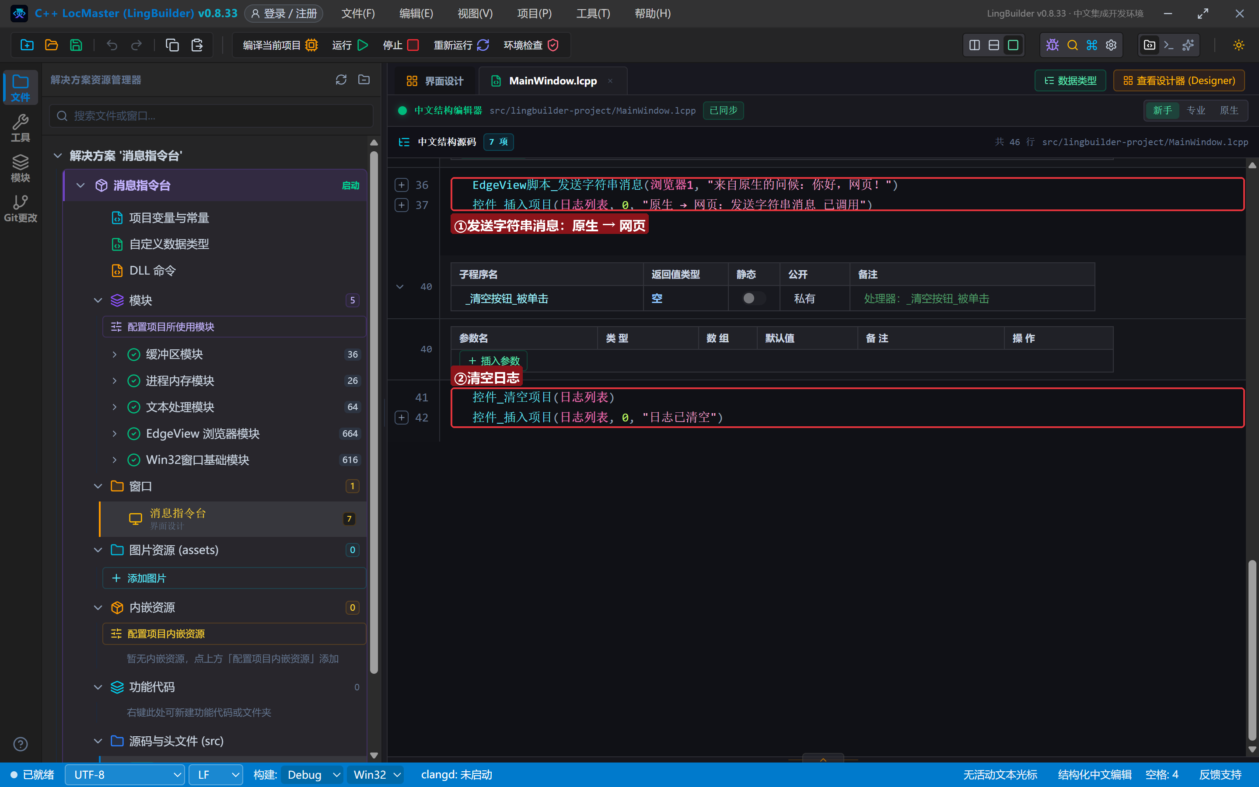This screenshot has width=1259, height=787.
Task: Click the 添加图片 row
Action: click(x=234, y=578)
